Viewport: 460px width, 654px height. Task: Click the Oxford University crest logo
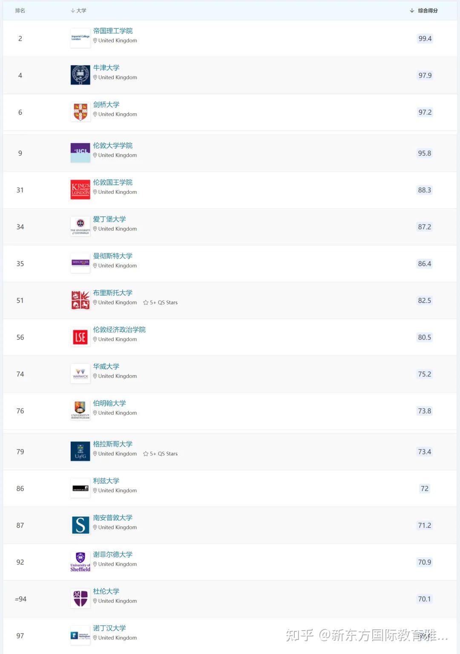[x=80, y=75]
